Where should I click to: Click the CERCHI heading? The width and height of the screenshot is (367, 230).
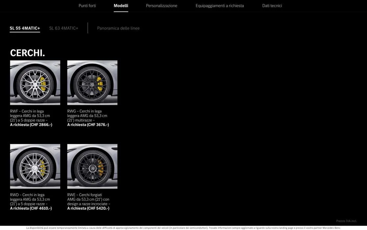tap(28, 53)
